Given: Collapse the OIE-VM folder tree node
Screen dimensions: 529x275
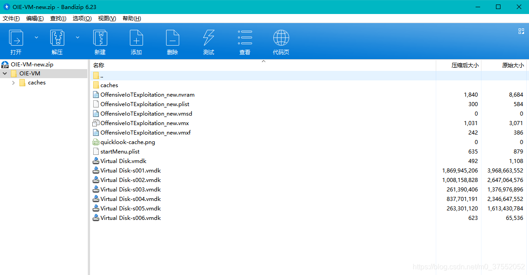Looking at the screenshot, I should click(5, 73).
